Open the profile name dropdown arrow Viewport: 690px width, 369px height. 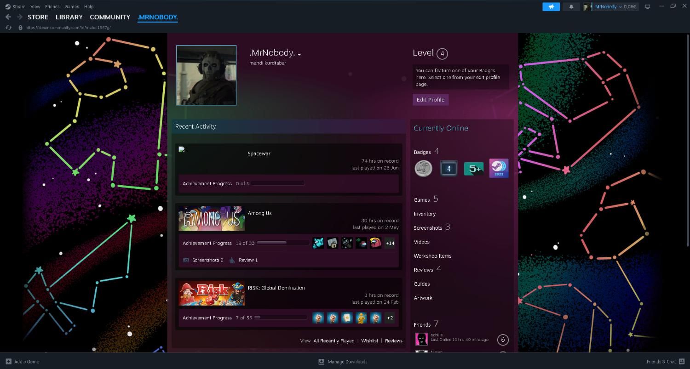[299, 55]
